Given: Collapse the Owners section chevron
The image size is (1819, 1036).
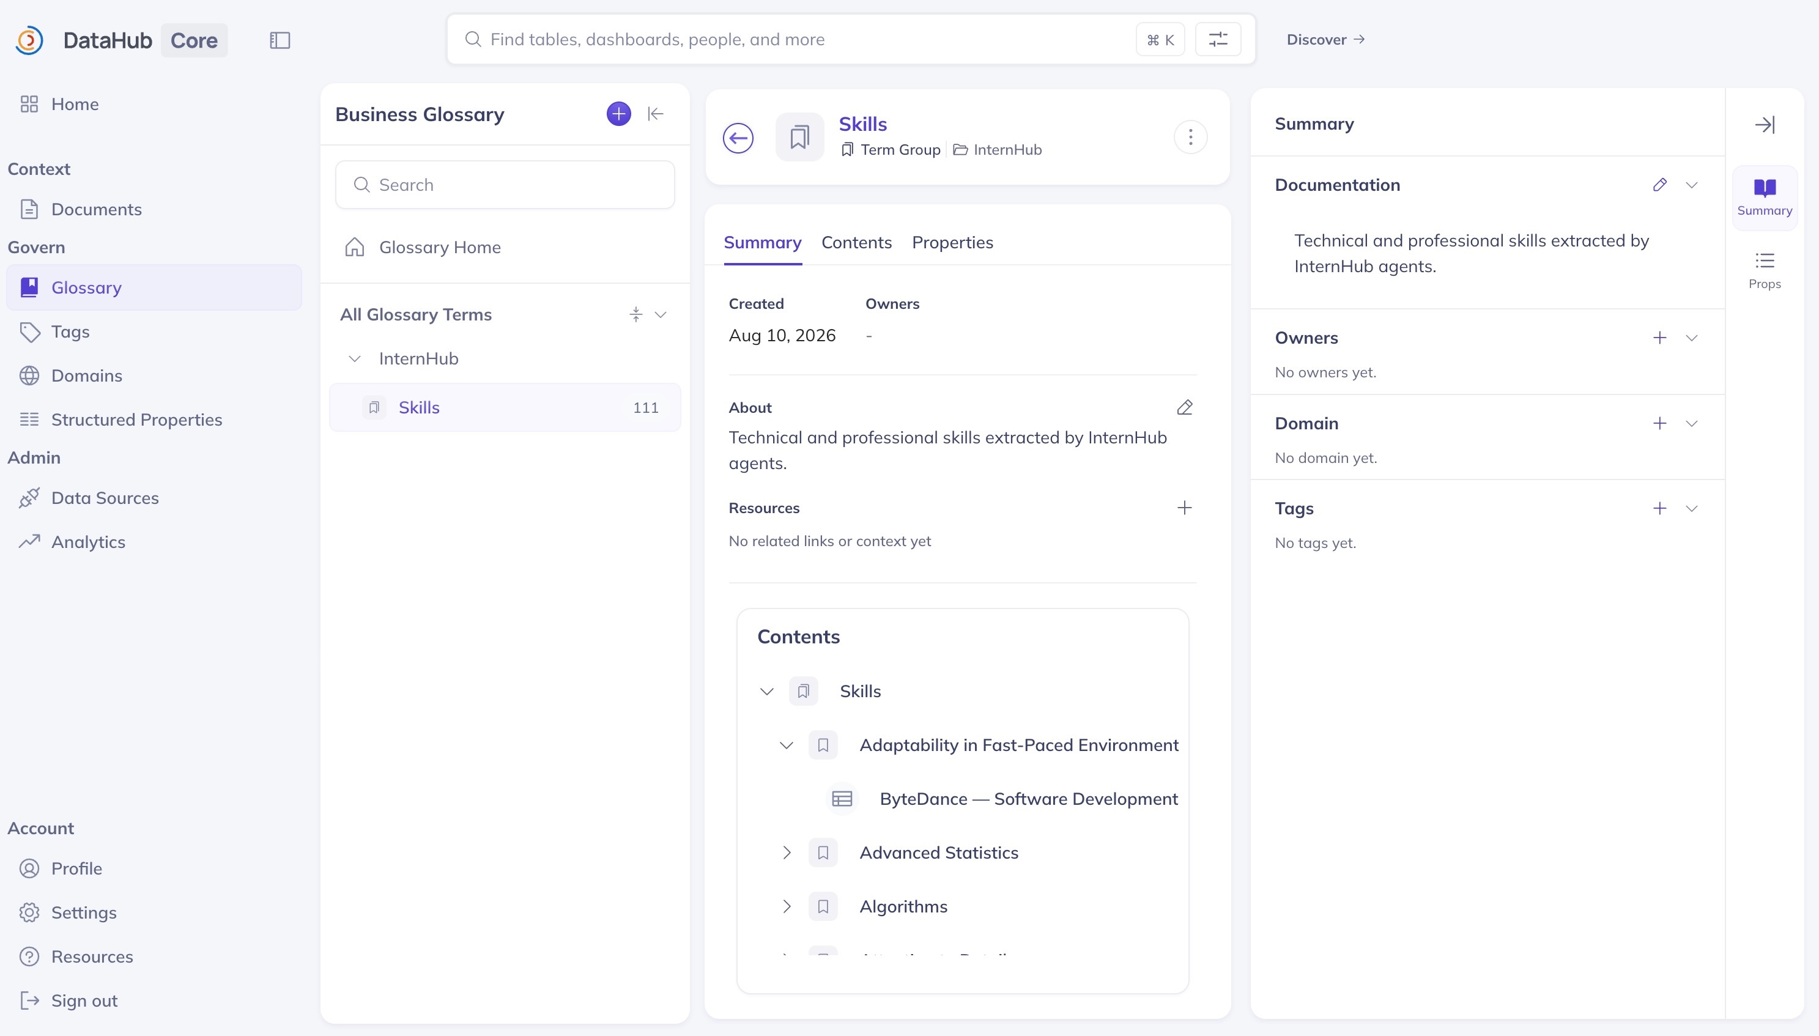Looking at the screenshot, I should click(1692, 338).
